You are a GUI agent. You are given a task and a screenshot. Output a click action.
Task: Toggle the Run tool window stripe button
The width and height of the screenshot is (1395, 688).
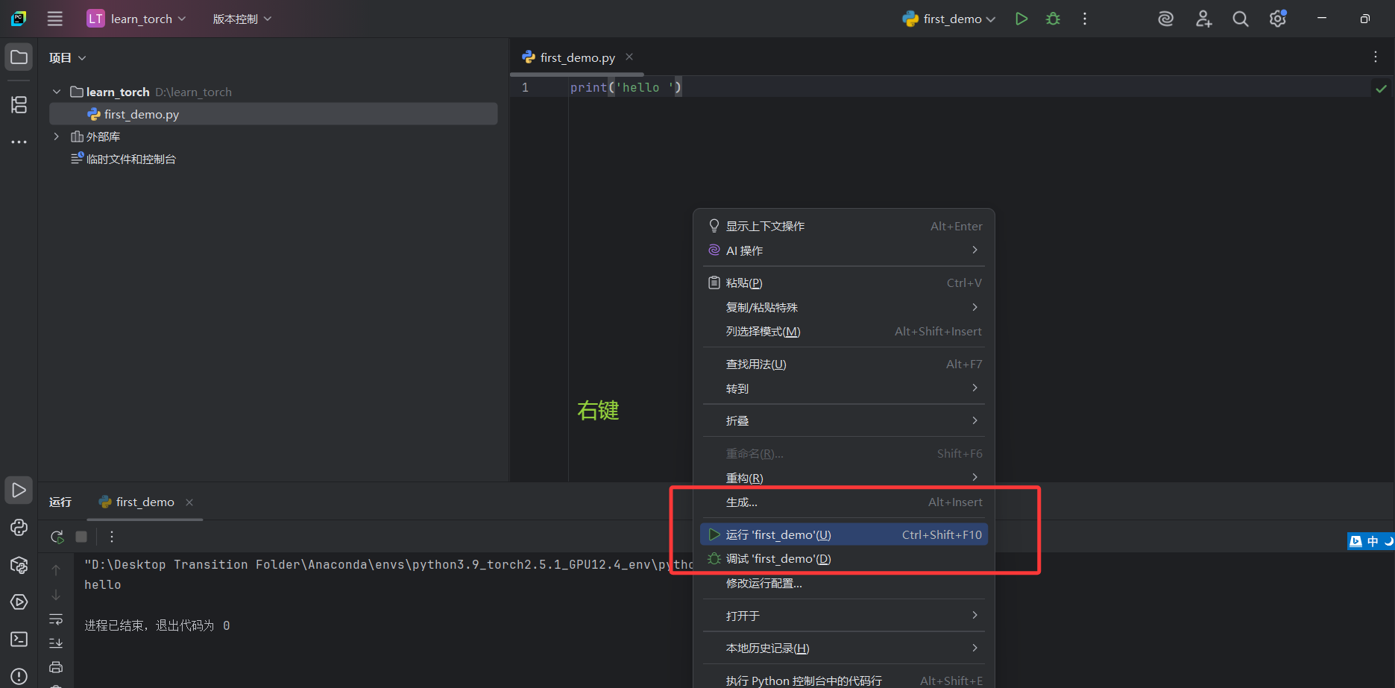(19, 490)
